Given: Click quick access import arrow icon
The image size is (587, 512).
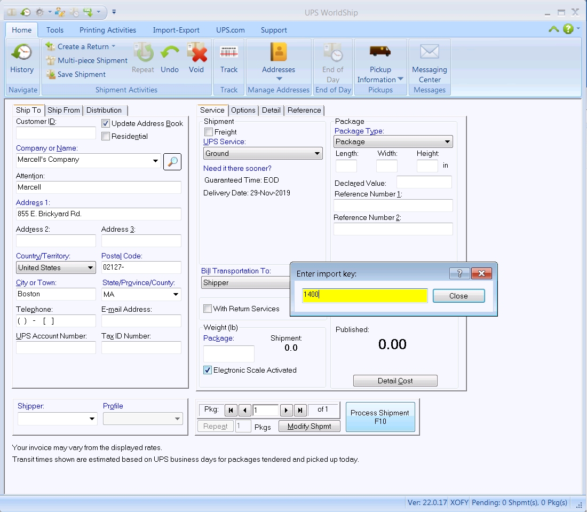Looking at the screenshot, I should [88, 12].
